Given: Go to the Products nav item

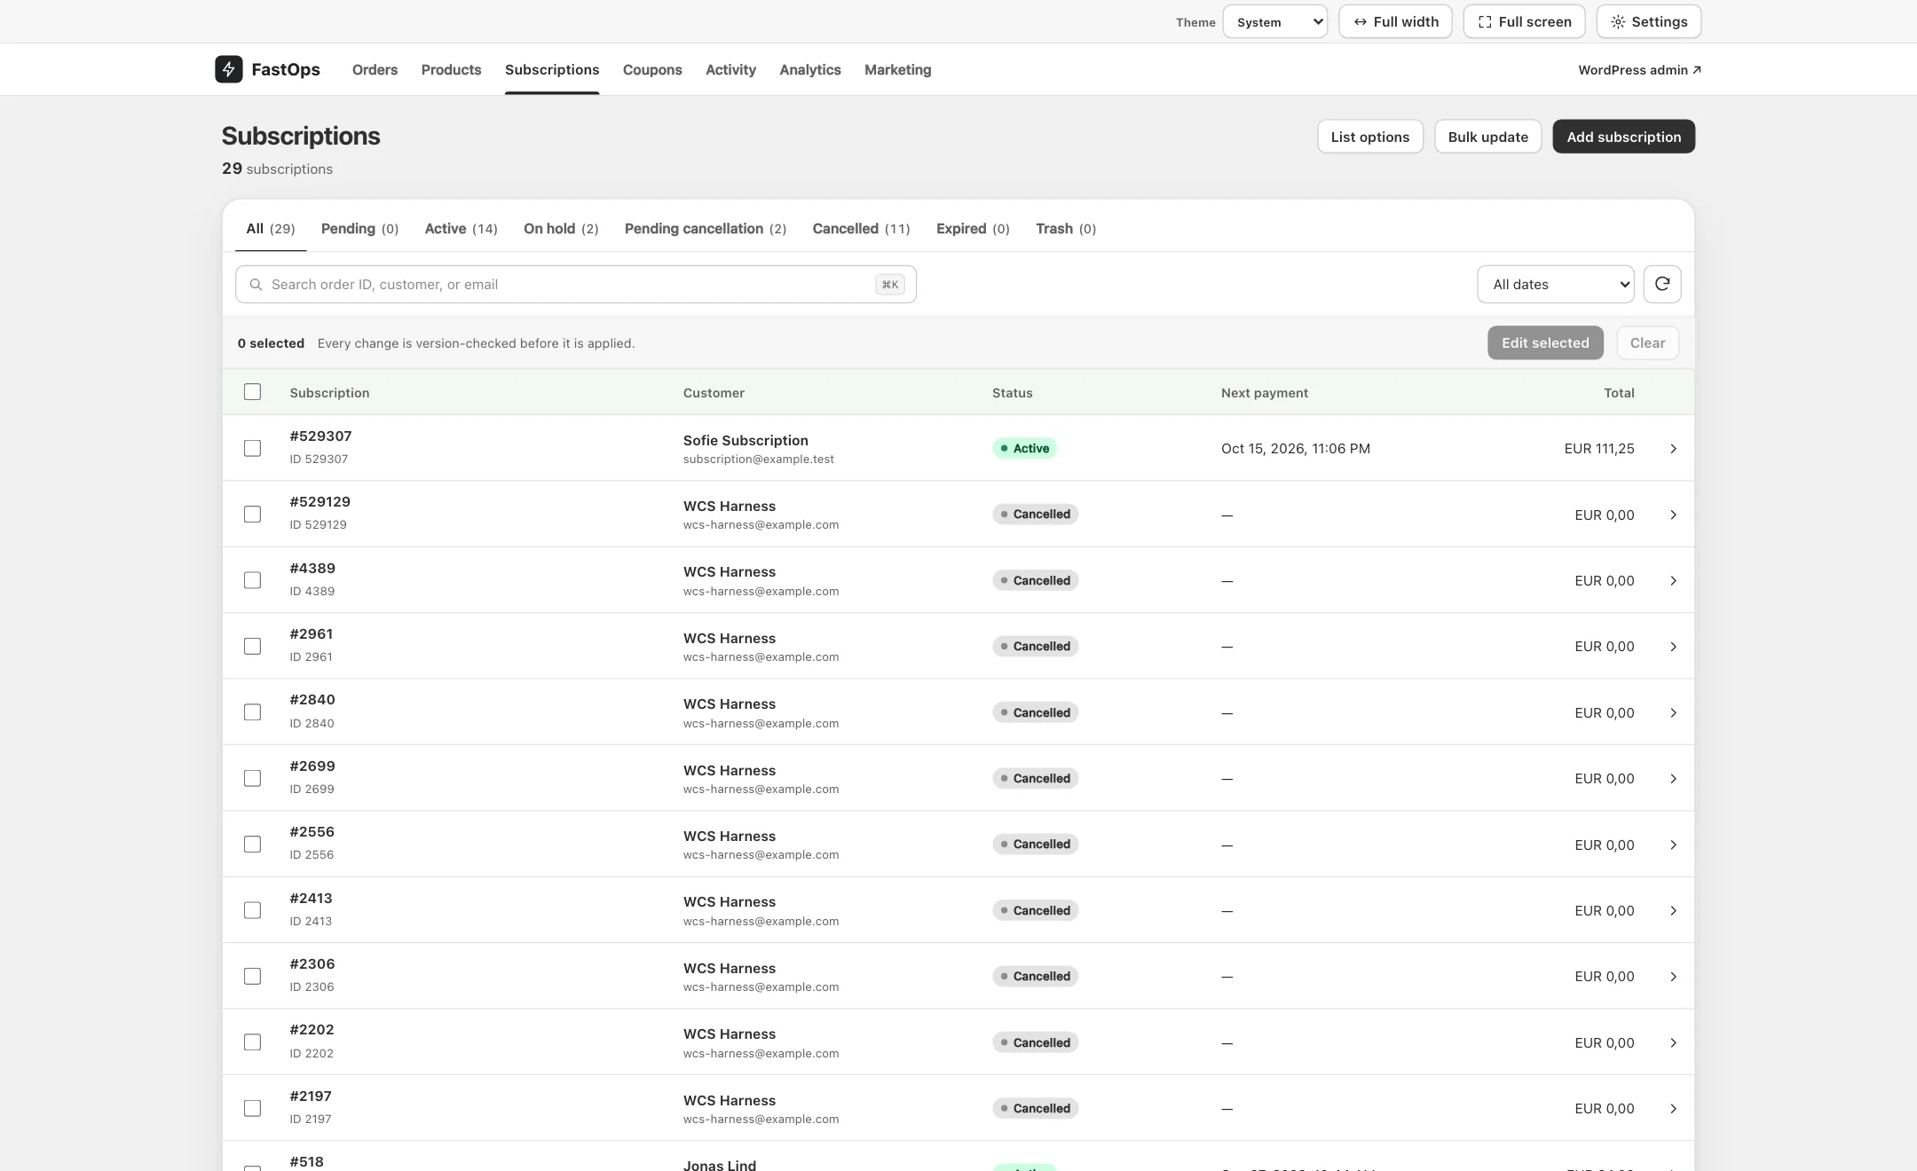Looking at the screenshot, I should [451, 69].
